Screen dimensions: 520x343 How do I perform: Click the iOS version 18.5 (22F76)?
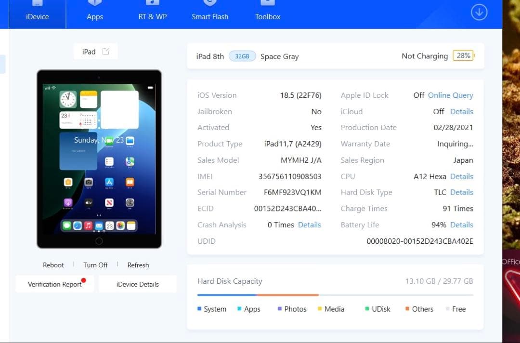pyautogui.click(x=301, y=95)
